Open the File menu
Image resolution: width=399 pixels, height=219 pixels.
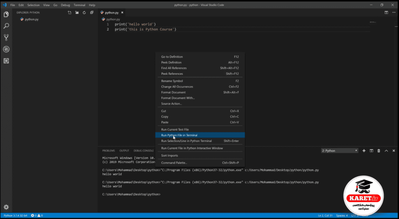[x=12, y=5]
